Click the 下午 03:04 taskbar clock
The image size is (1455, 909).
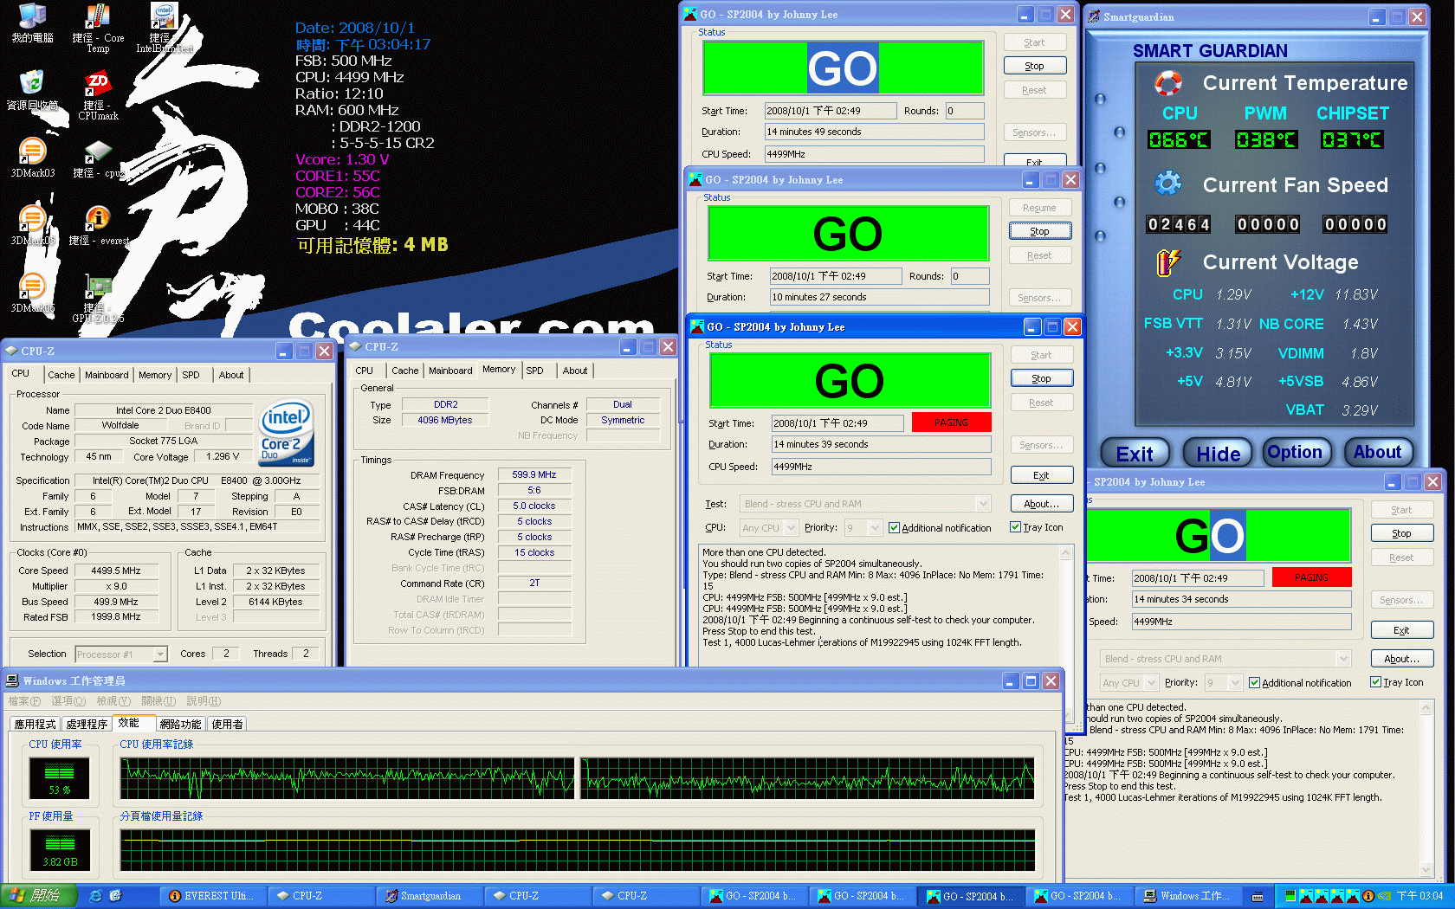click(1419, 896)
